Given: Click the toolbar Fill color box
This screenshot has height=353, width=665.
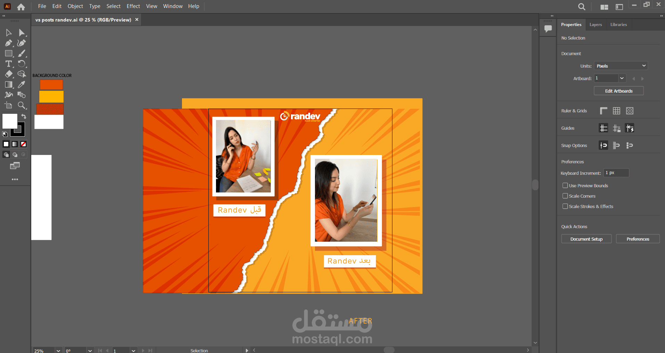Looking at the screenshot, I should [x=10, y=121].
